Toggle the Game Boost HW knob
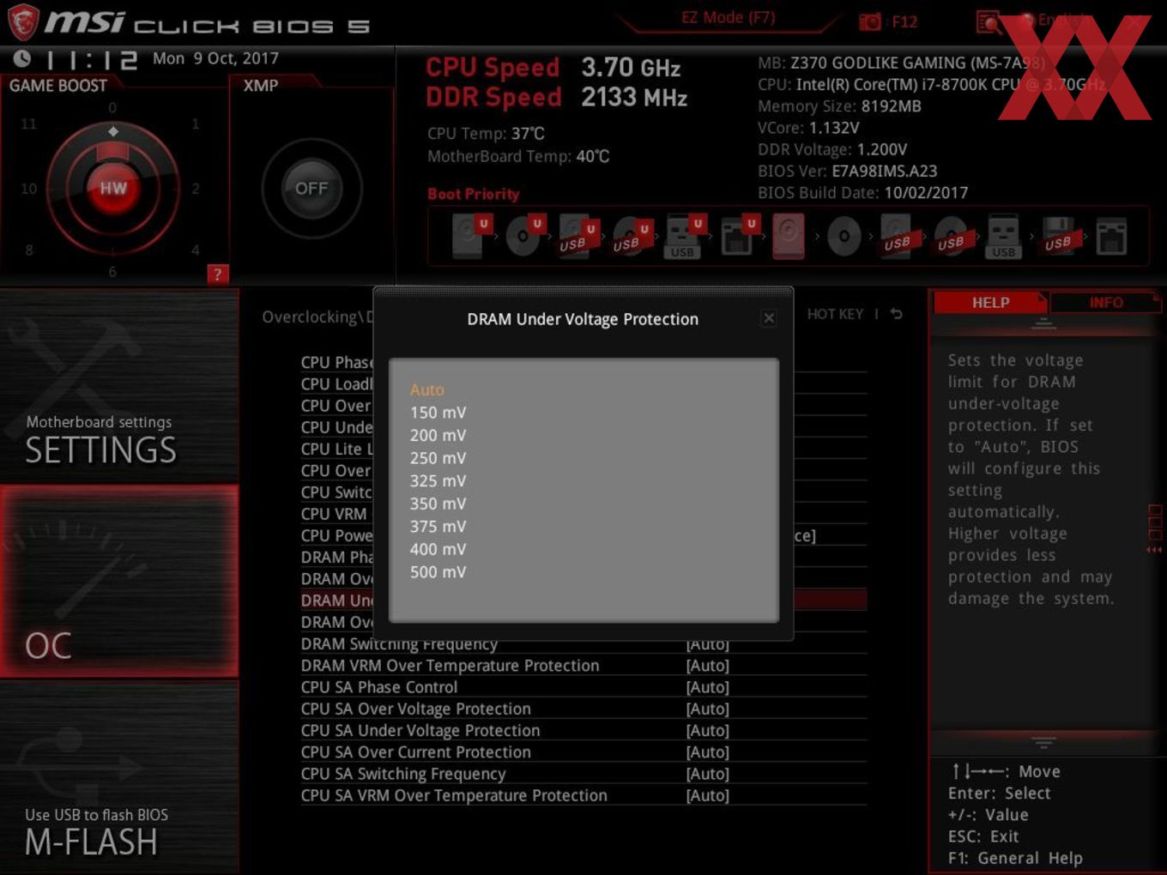 (x=113, y=188)
